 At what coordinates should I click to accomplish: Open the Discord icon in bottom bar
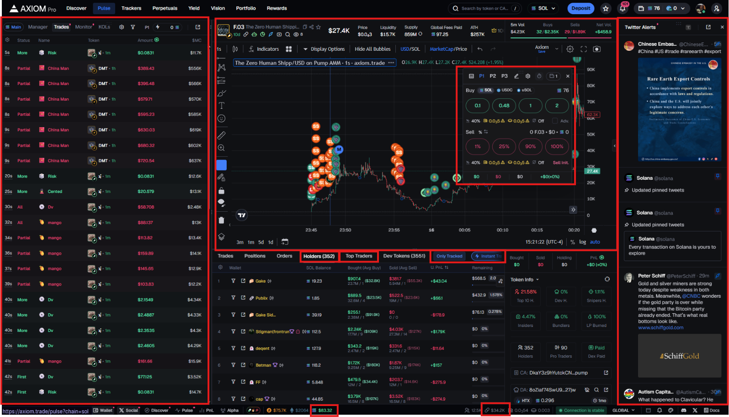[683, 411]
